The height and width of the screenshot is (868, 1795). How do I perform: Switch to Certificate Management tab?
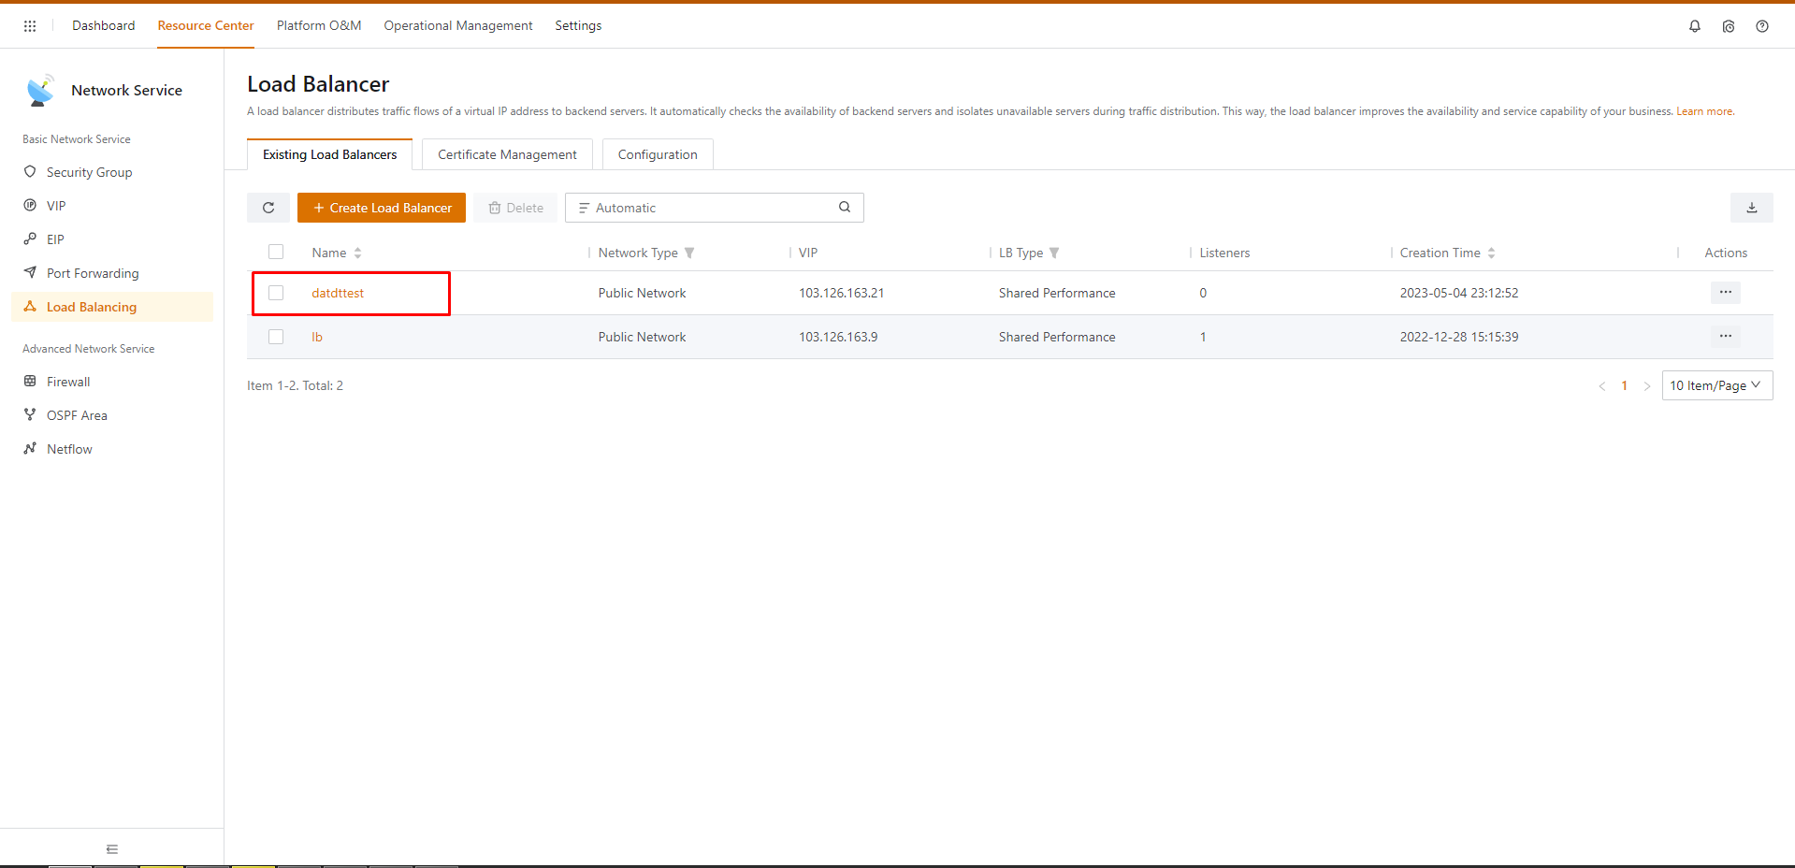pos(507,154)
